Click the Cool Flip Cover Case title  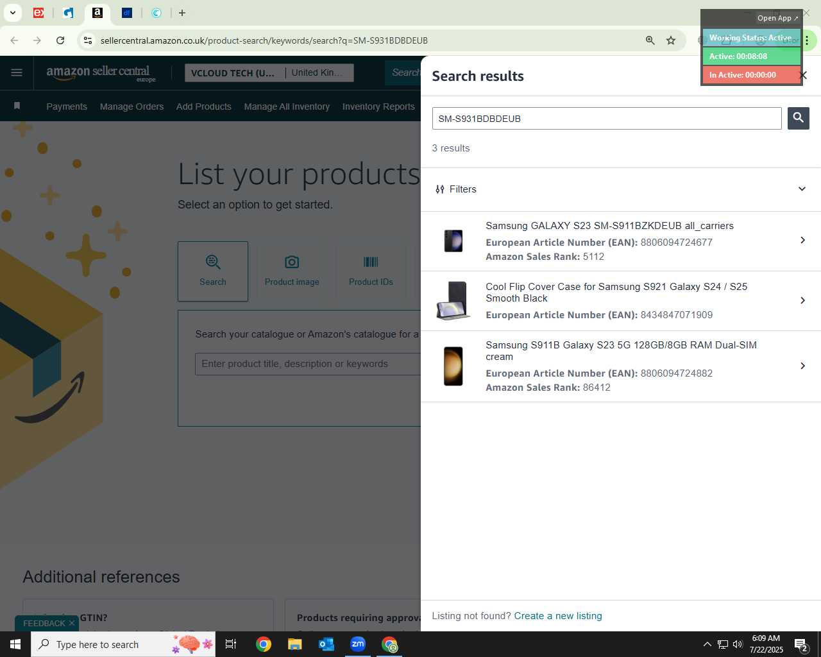[616, 293]
